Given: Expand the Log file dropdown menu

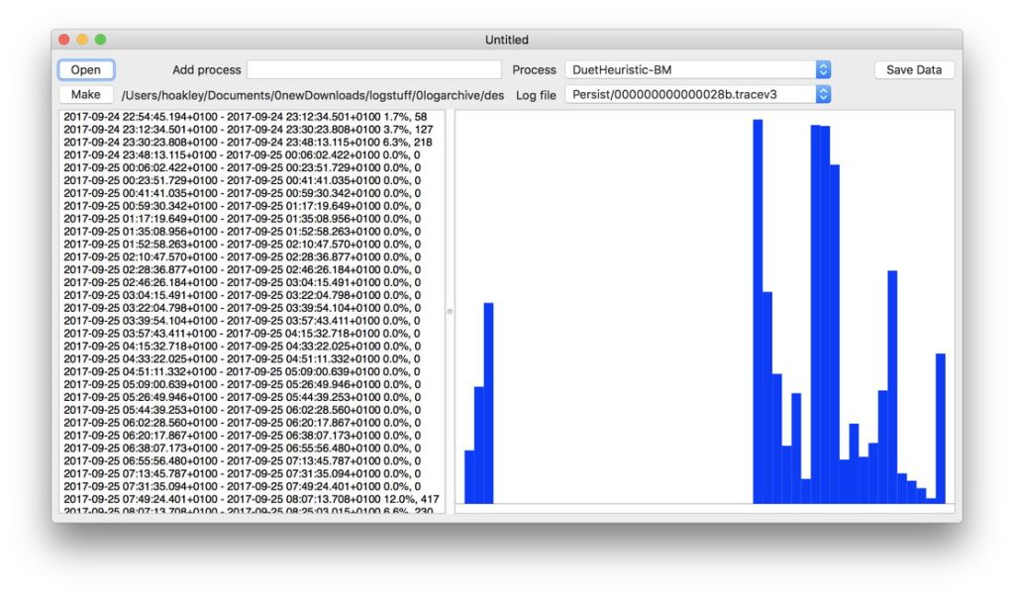Looking at the screenshot, I should [x=697, y=95].
